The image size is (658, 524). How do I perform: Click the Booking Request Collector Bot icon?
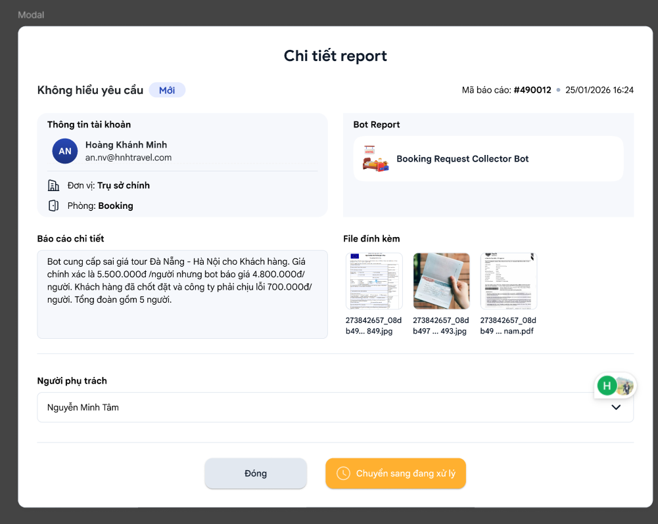click(x=375, y=159)
